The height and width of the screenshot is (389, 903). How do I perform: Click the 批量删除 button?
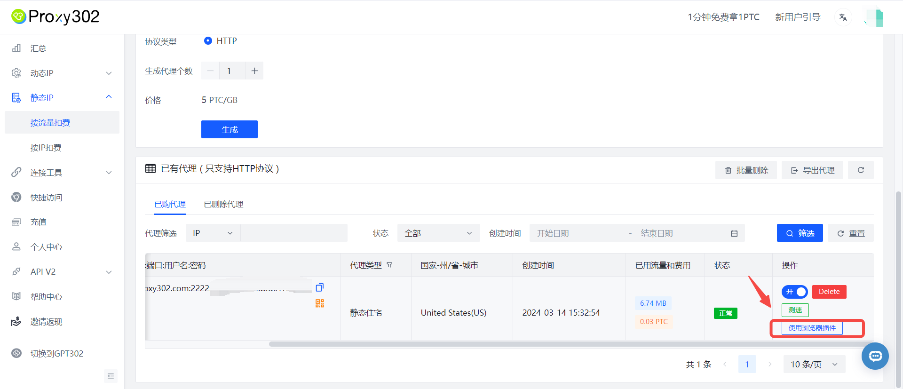(746, 170)
